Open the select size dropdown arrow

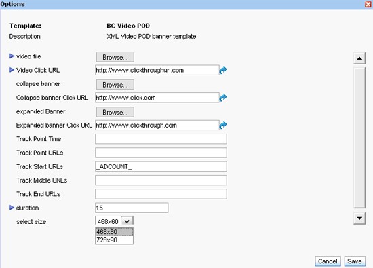[127, 221]
